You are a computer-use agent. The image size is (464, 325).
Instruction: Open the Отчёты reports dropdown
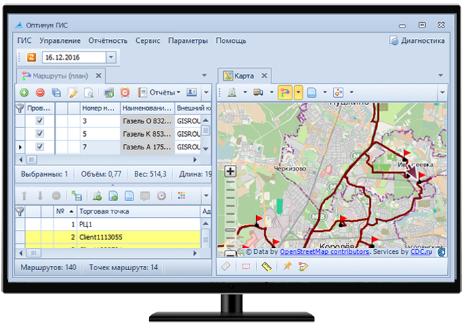click(x=159, y=92)
